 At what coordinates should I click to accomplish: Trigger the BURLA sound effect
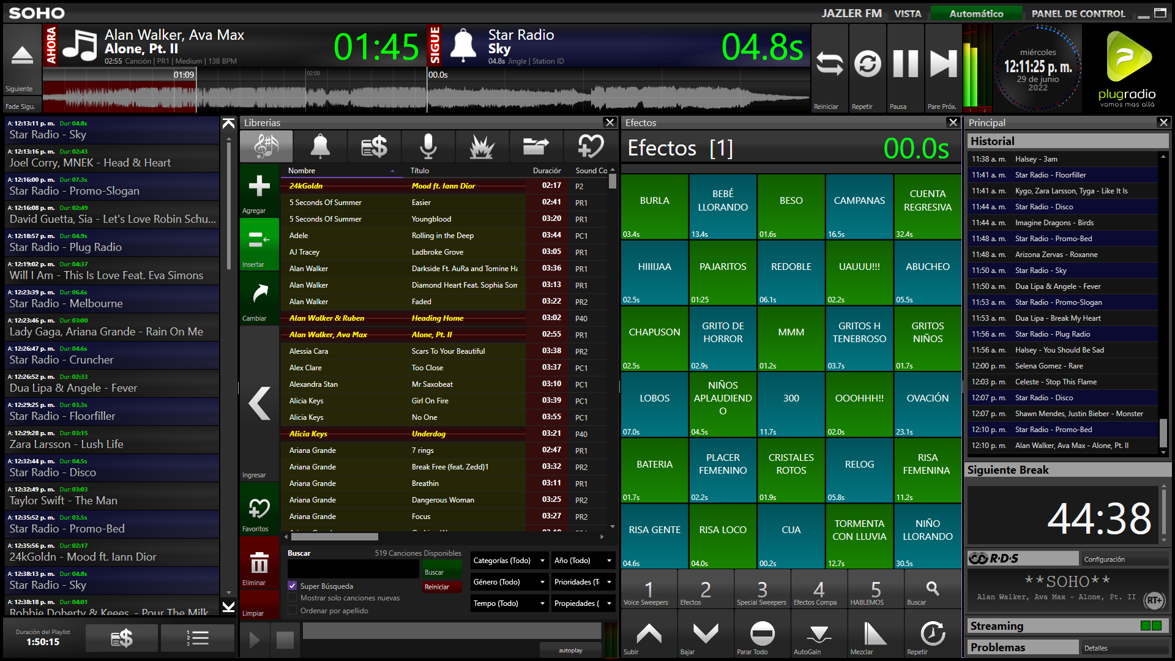click(654, 207)
